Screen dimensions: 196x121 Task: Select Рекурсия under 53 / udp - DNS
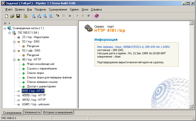(33, 55)
